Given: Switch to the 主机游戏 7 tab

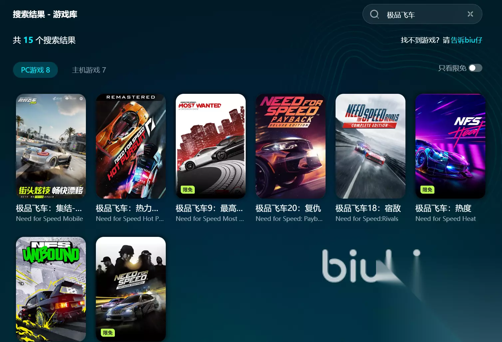Looking at the screenshot, I should pos(89,70).
